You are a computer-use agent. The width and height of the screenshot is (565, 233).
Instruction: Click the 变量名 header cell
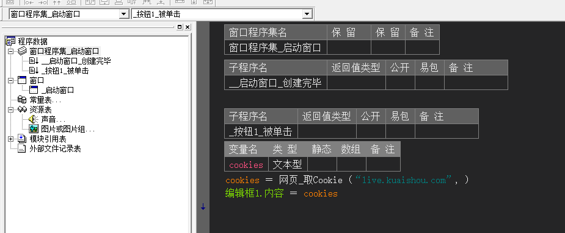pyautogui.click(x=246, y=149)
